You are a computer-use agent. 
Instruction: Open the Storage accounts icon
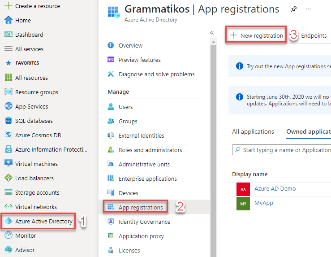click(9, 192)
